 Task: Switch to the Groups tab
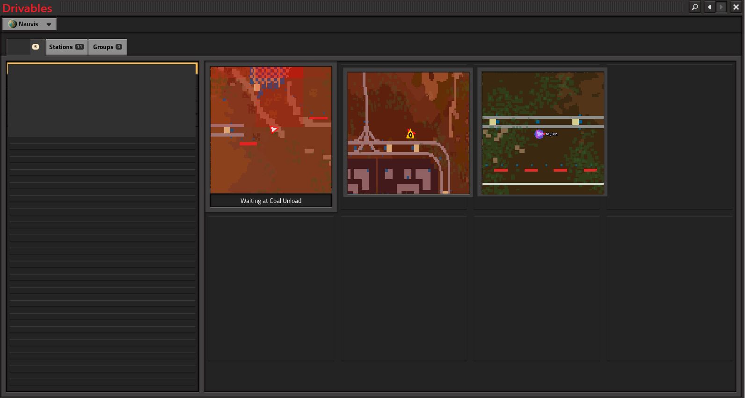[107, 47]
